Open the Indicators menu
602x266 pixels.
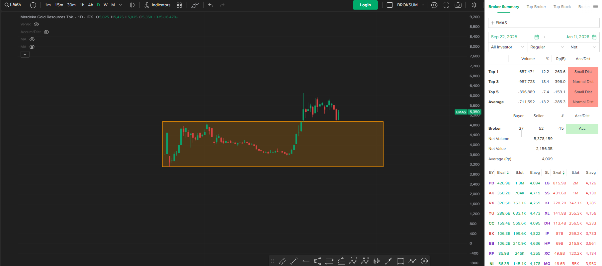(x=158, y=5)
